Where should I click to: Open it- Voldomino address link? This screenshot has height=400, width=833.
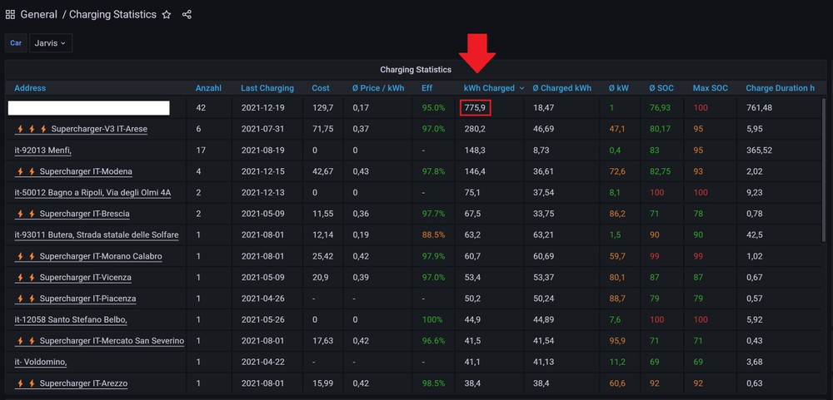[41, 363]
